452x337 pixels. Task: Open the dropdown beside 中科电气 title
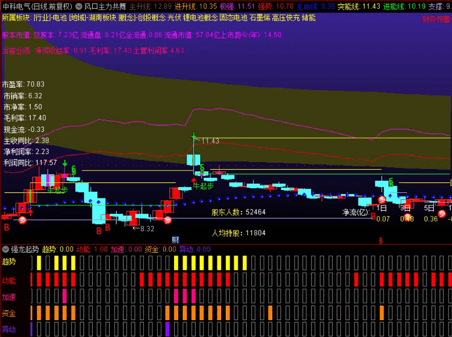[79, 6]
